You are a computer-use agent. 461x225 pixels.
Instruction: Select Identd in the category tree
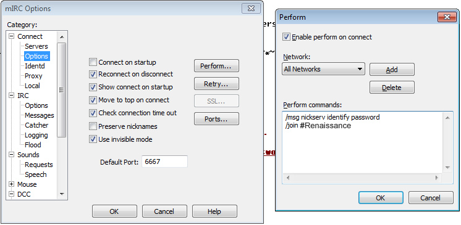click(x=35, y=66)
